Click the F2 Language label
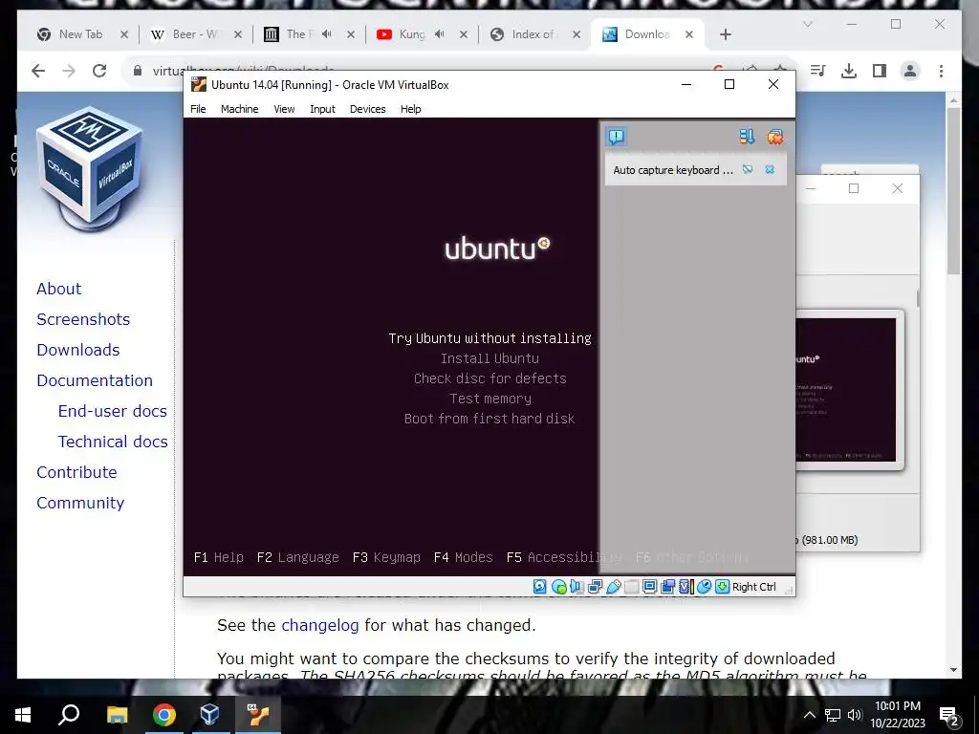979x734 pixels. (x=298, y=557)
